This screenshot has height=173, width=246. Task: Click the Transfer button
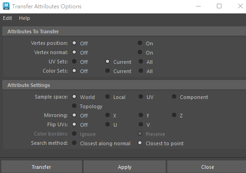[42, 167]
